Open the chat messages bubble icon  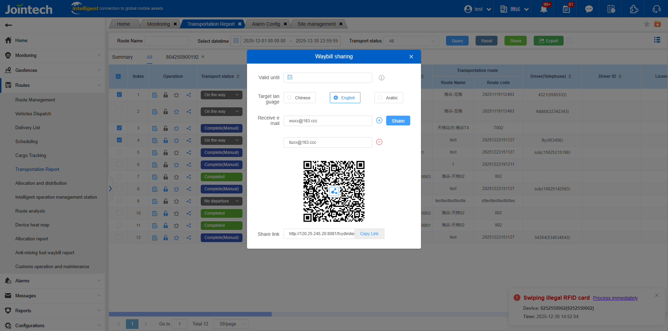coord(589,9)
